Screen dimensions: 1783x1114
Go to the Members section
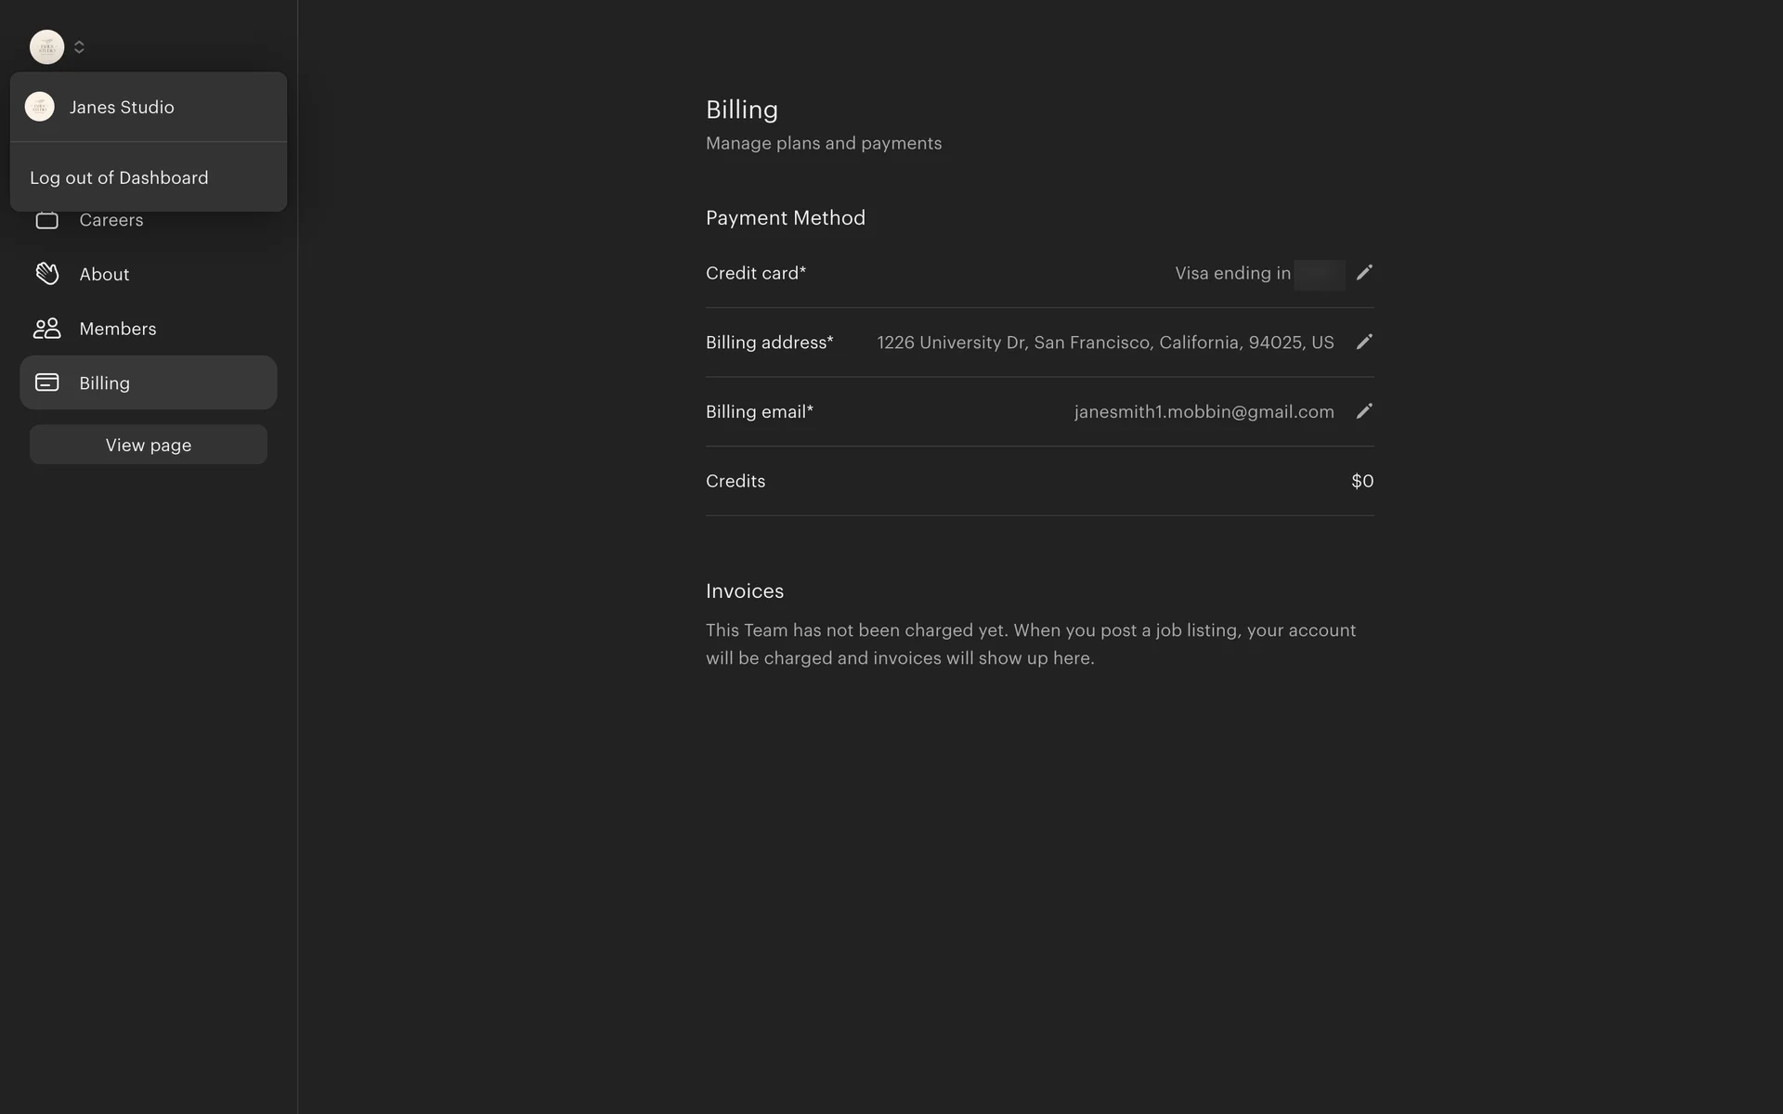[x=117, y=329]
